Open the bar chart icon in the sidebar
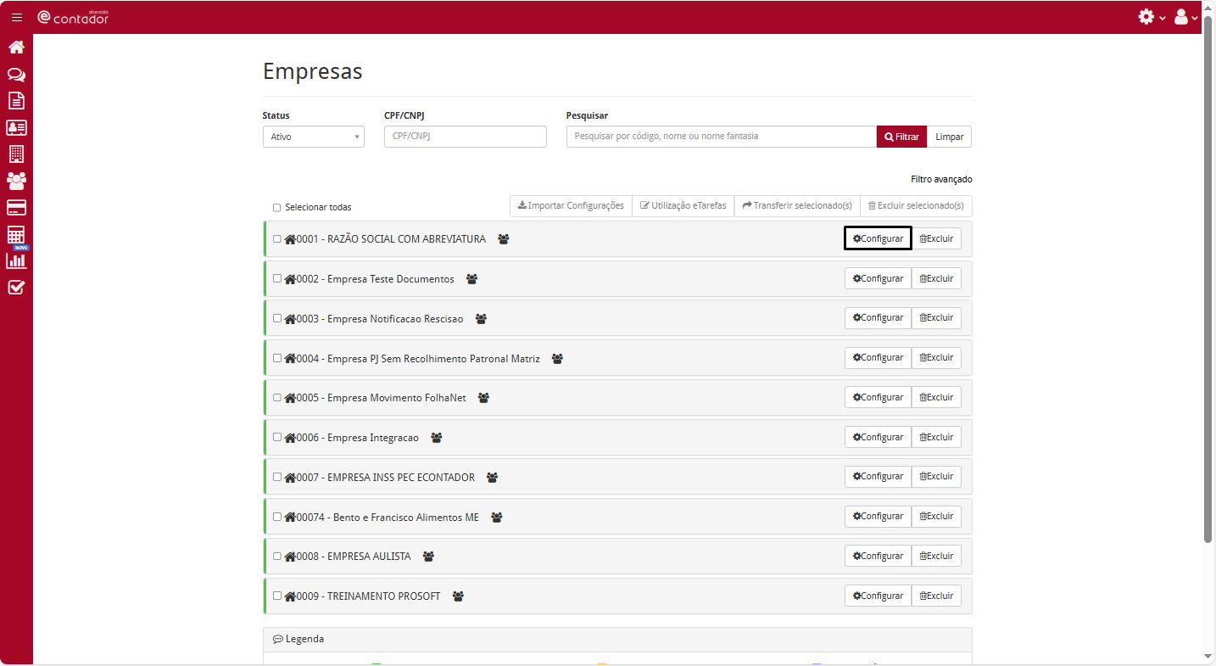 coord(16,260)
